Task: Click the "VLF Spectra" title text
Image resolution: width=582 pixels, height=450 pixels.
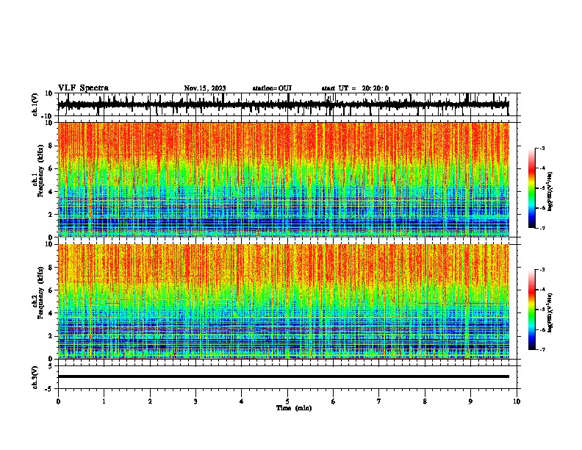Action: point(83,88)
